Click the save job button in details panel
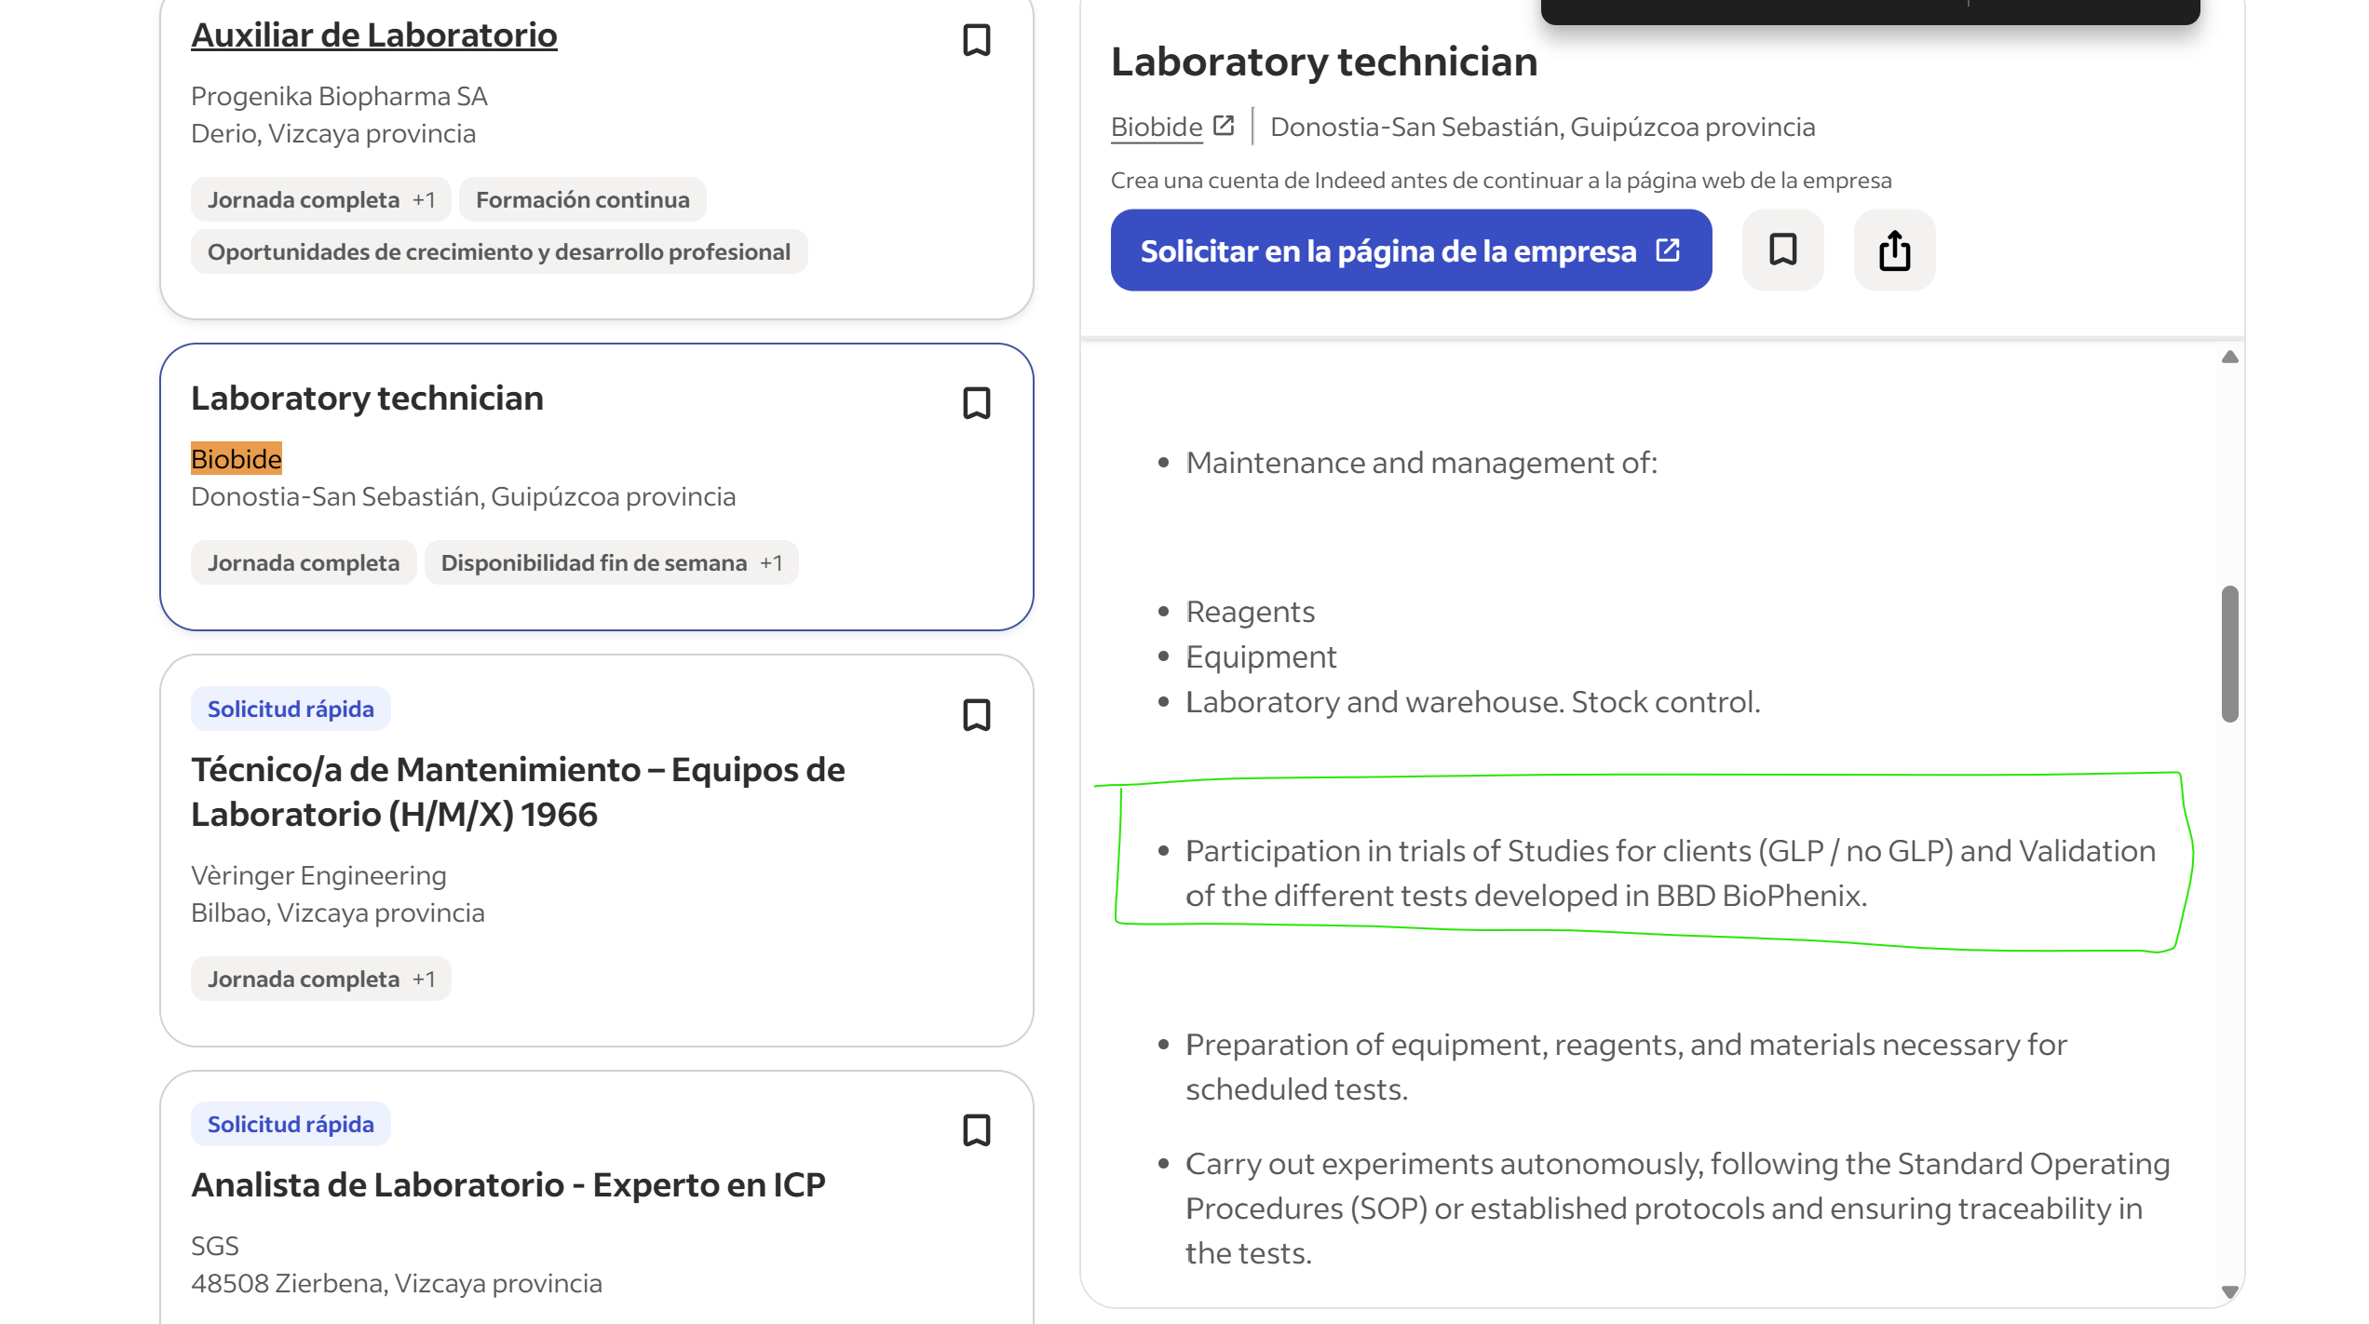Screen dimensions: 2369x1324 click(1782, 250)
